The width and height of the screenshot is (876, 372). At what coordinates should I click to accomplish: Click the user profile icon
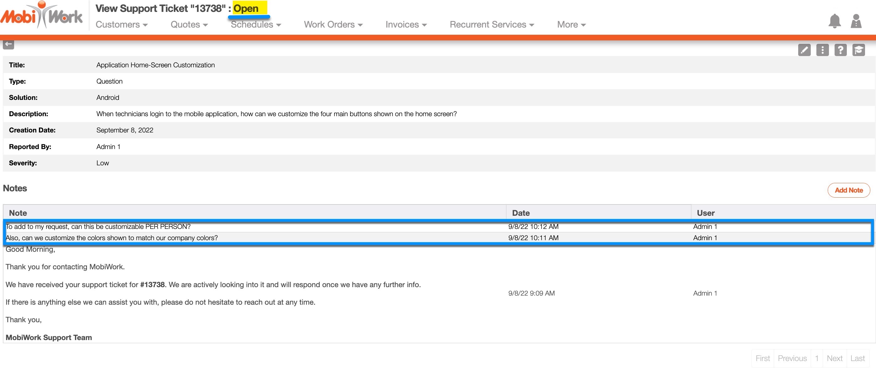[x=856, y=21]
